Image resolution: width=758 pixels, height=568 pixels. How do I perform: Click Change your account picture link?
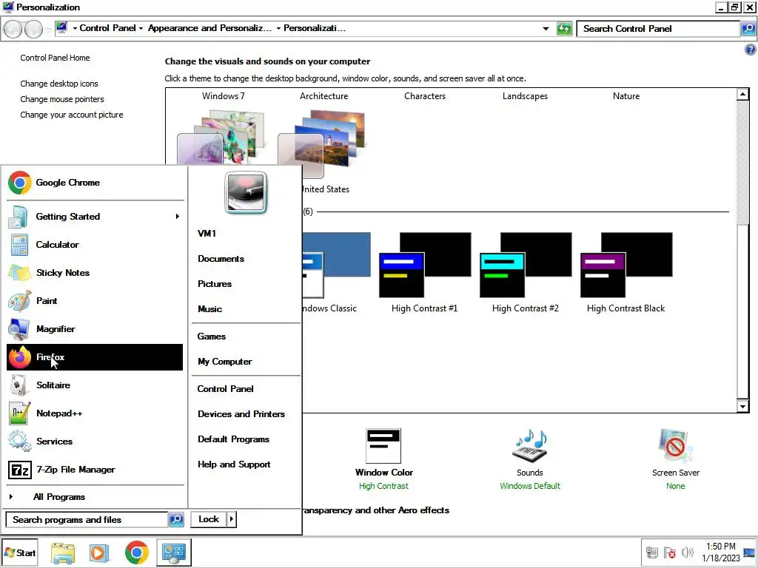pyautogui.click(x=72, y=115)
